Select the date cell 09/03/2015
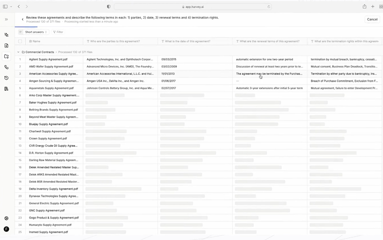 point(195,59)
